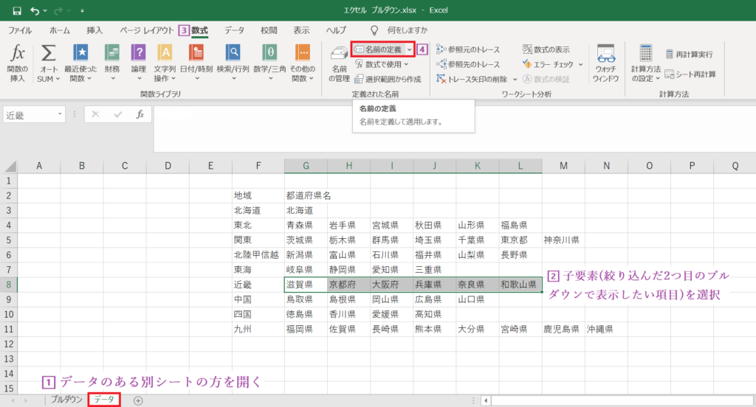Expand the Name Box dropdown showing 近畿
756x407 pixels.
[60, 114]
